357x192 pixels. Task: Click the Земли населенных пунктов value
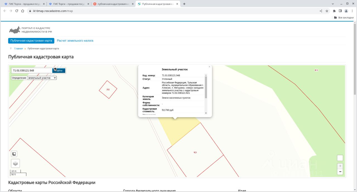pyautogui.click(x=176, y=98)
